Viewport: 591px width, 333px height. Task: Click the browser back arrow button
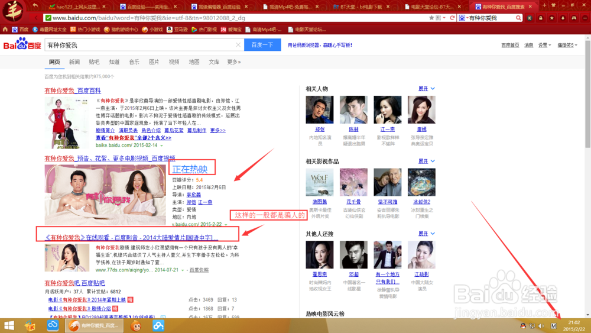point(36,18)
